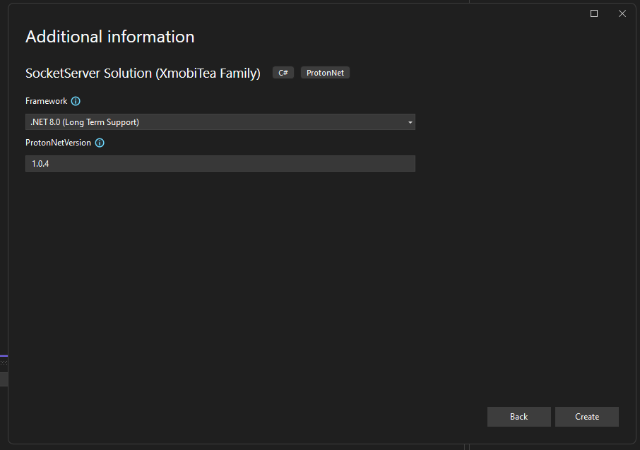Click the C# tag
Screen dimensions: 640x450
[x=283, y=73]
